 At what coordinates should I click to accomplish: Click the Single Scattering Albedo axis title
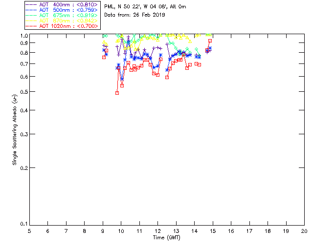[15, 130]
